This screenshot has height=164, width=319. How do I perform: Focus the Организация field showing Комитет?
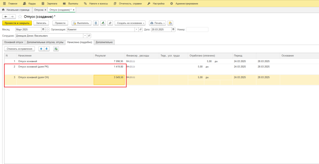(x=101, y=30)
